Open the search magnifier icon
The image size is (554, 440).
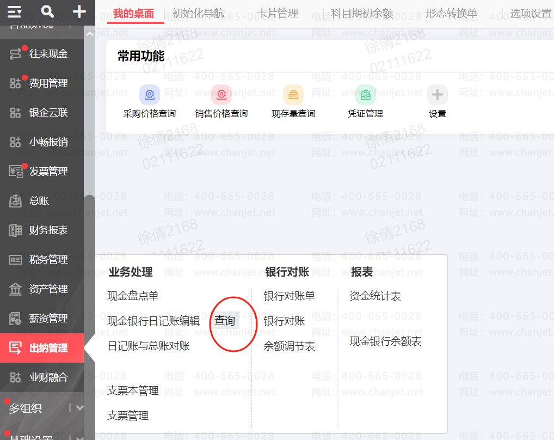click(x=48, y=11)
